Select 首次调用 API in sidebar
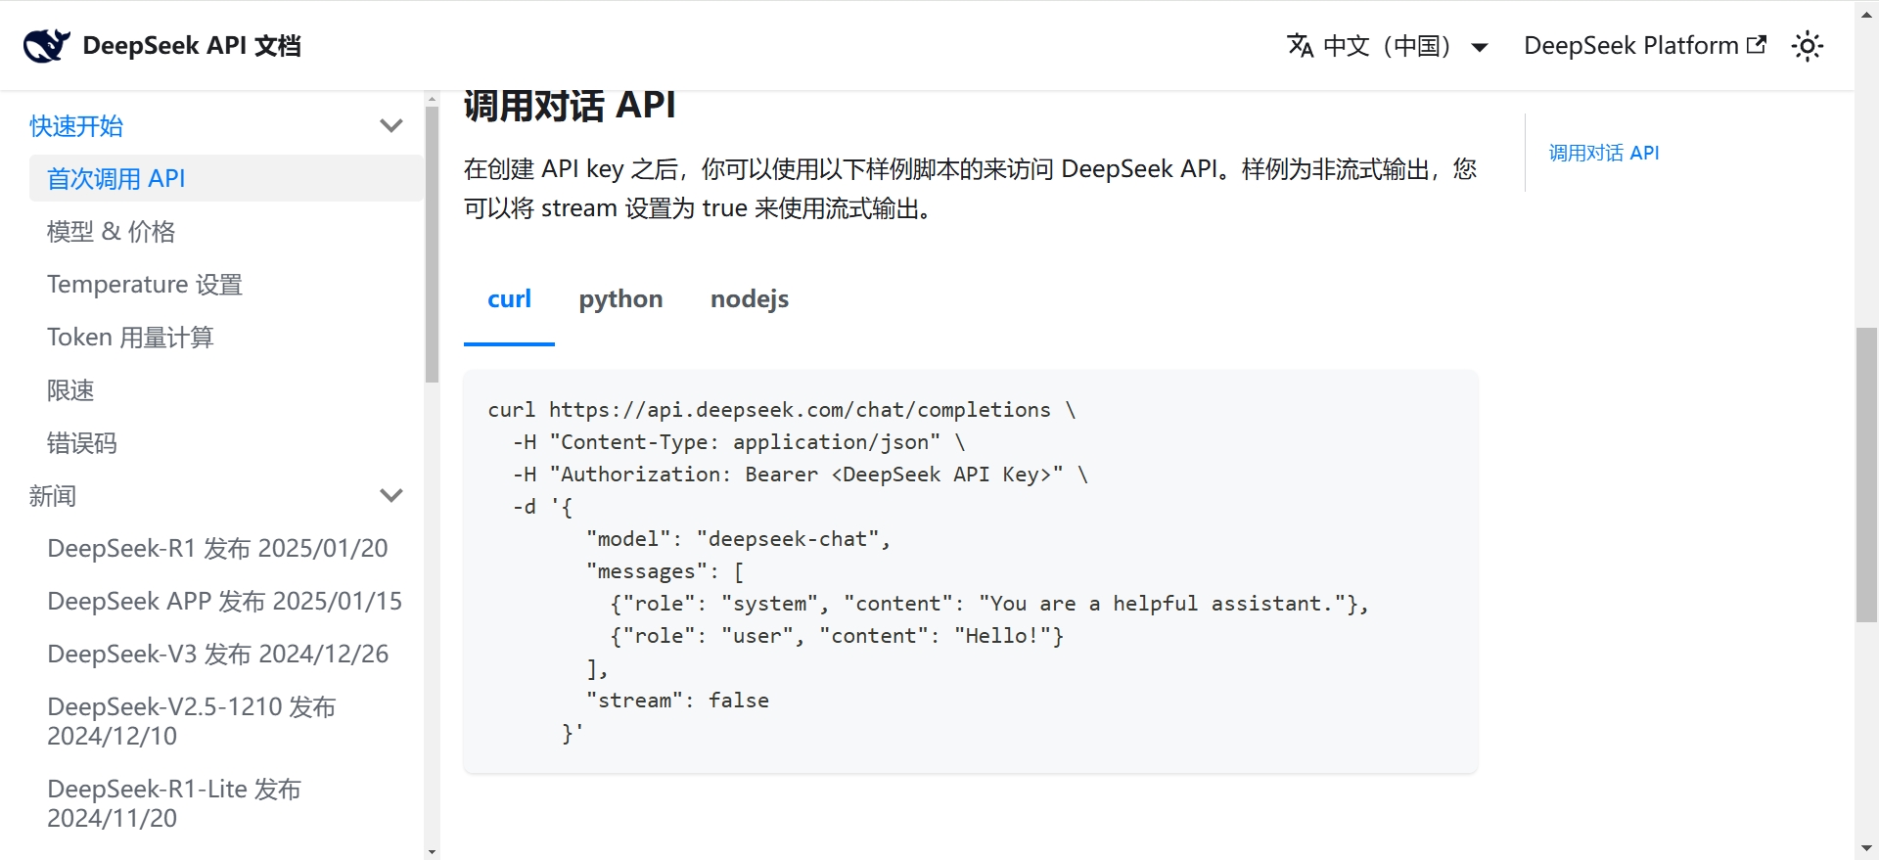 point(226,179)
